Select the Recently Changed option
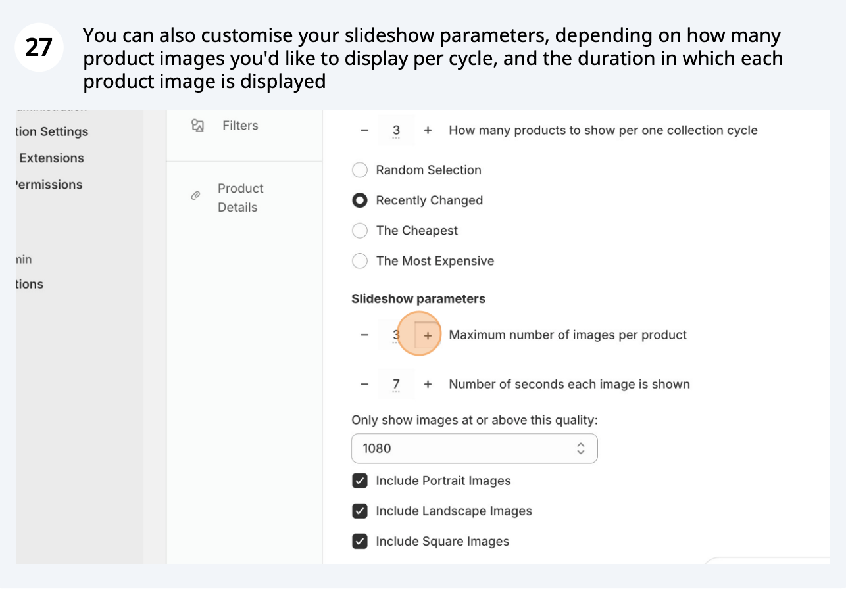 pos(360,200)
